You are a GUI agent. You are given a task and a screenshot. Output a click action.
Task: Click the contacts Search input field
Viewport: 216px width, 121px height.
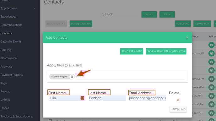[x=120, y=14]
